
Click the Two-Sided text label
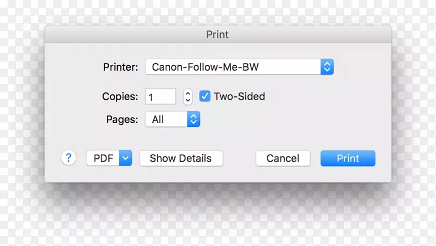tap(239, 96)
